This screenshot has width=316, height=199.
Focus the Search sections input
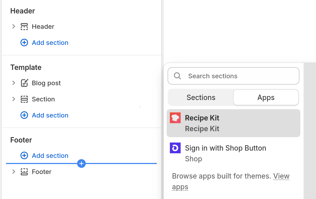coord(233,76)
